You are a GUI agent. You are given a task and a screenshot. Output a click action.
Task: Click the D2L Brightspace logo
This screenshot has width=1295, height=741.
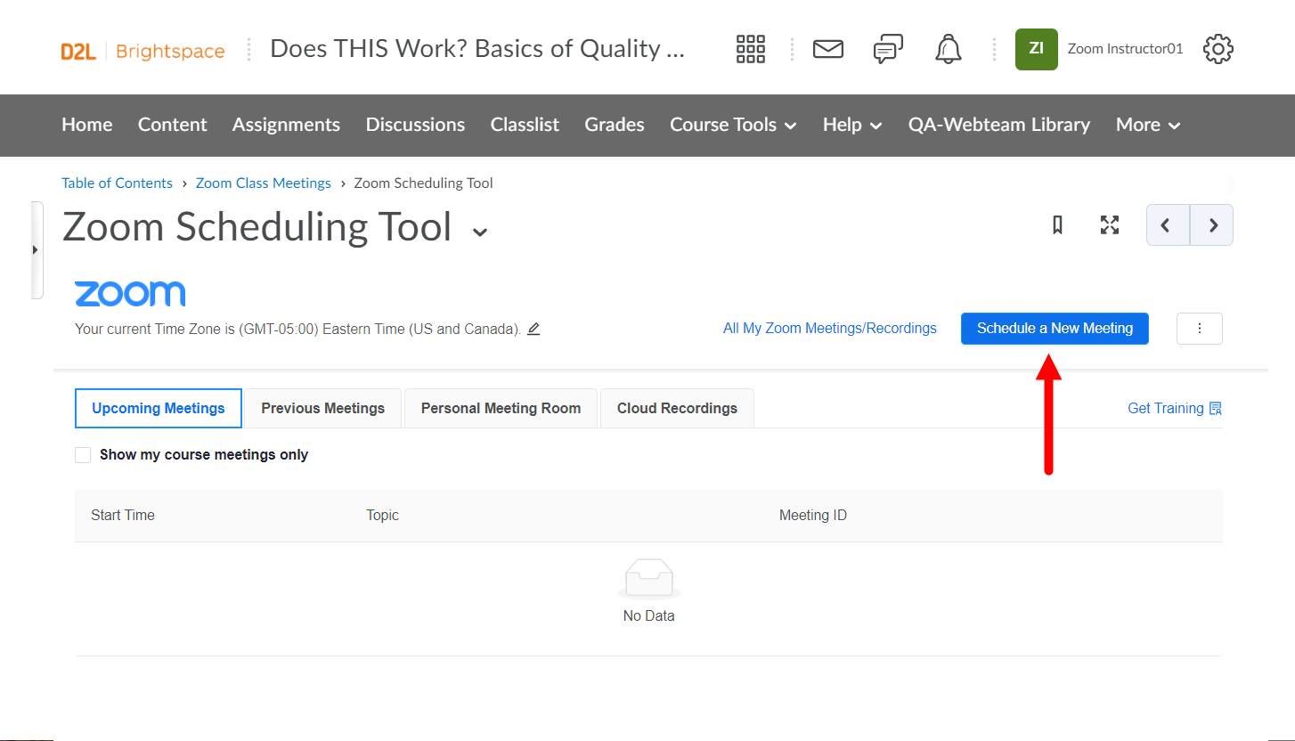(143, 51)
